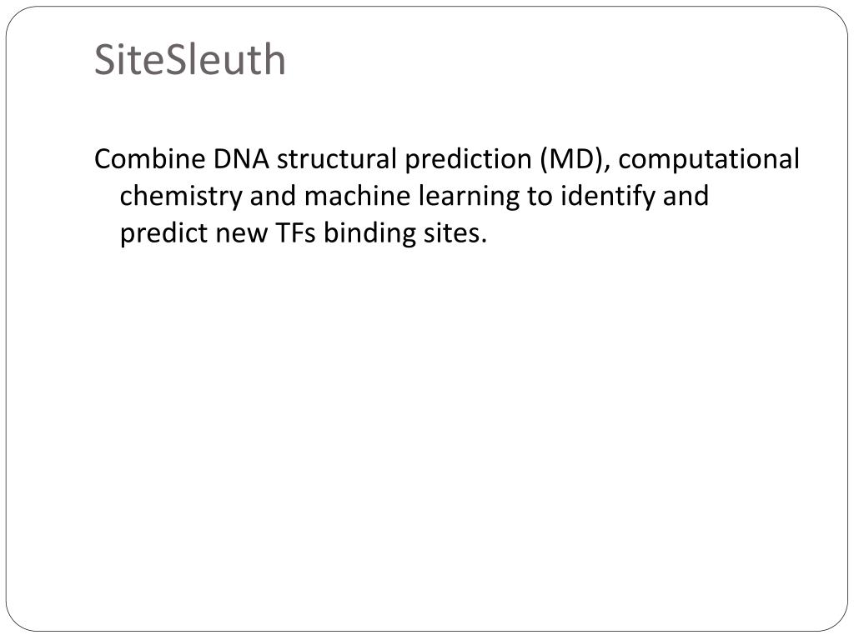Click the word and ending second line
Screen dimensions: 854x640
coord(686,195)
